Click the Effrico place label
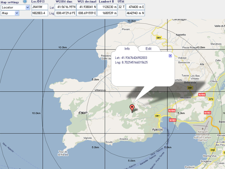This screenshot has height=169, width=225. [x=214, y=81]
